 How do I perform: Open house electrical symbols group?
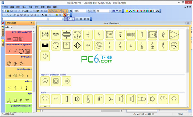coord(19,49)
